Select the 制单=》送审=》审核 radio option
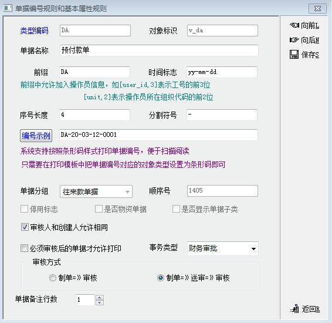This screenshot has height=323, width=332. pyautogui.click(x=161, y=278)
